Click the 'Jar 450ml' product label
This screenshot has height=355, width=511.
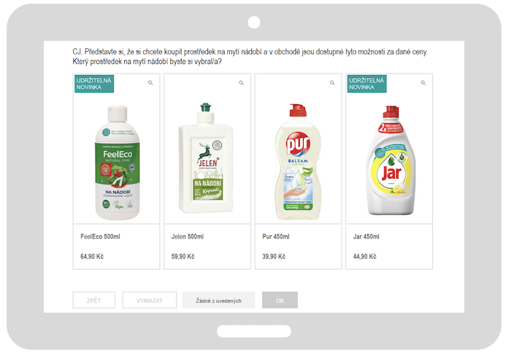click(366, 237)
